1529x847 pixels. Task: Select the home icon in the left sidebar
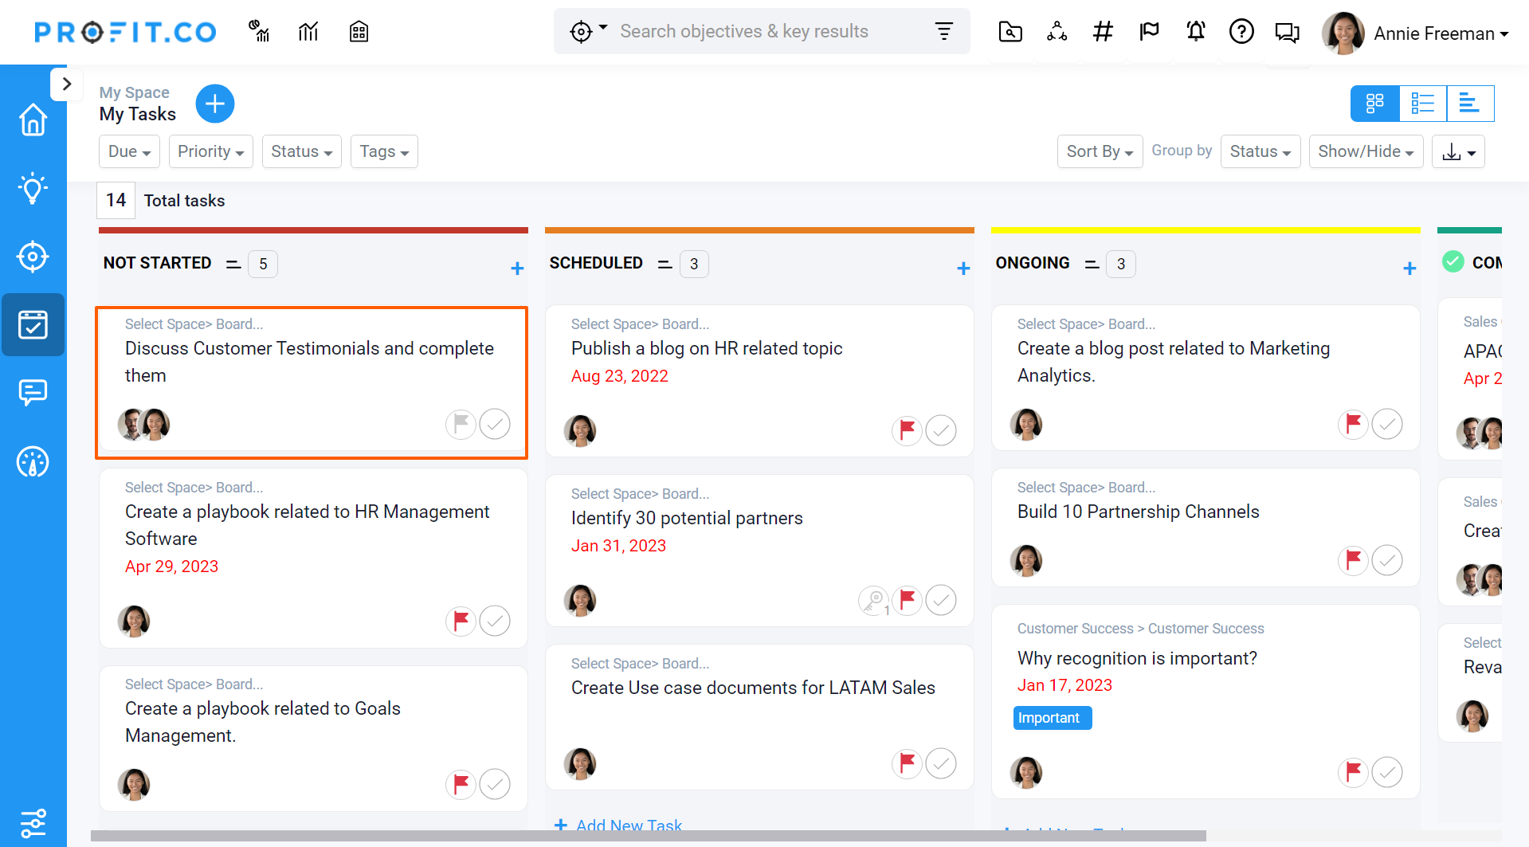pos(33,119)
